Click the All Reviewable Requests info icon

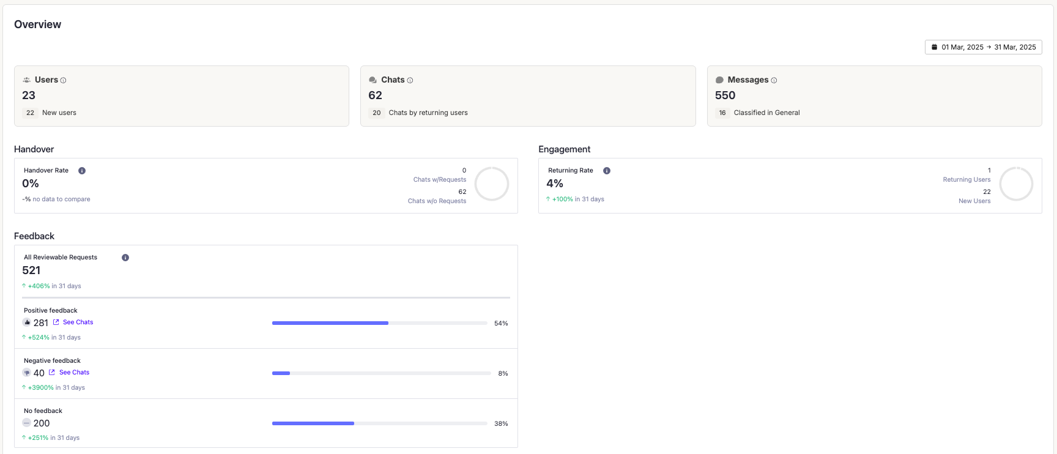pos(125,258)
